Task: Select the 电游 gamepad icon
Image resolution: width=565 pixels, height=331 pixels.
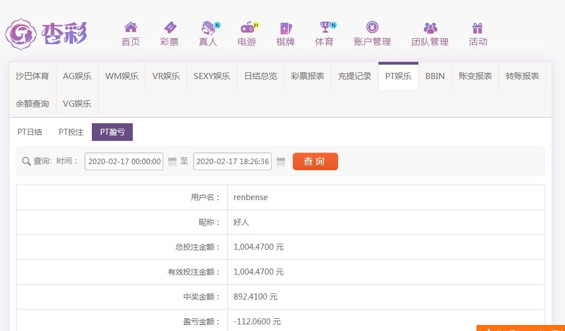Action: tap(247, 28)
